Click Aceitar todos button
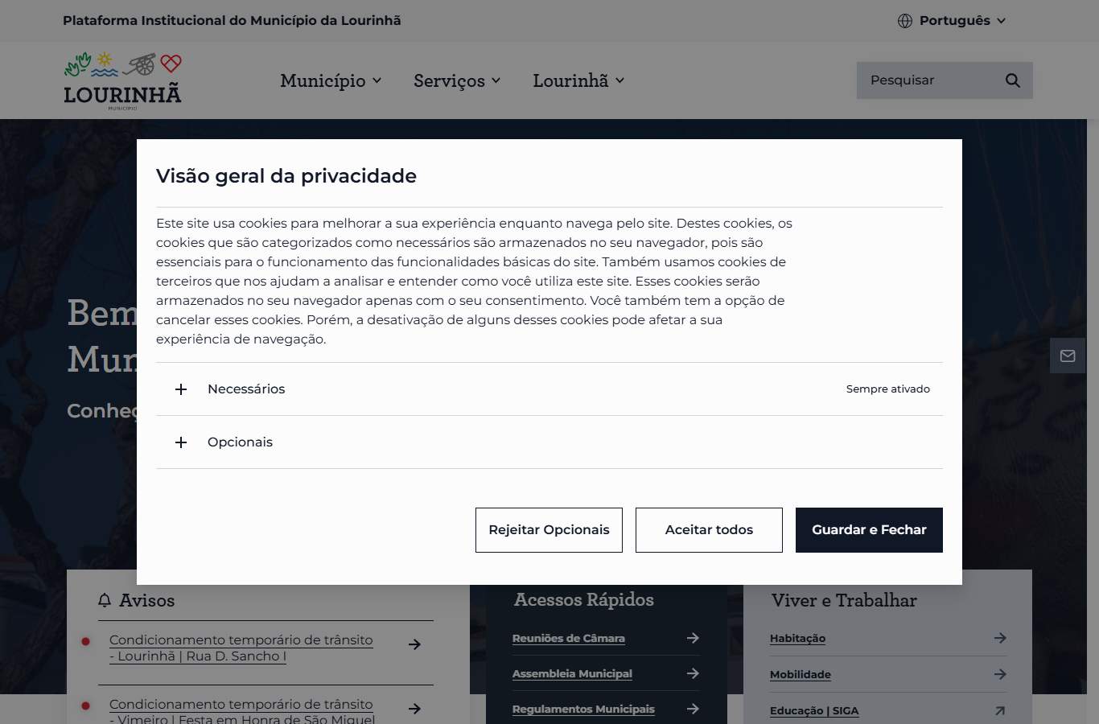Screen dimensions: 1099x724 (709, 530)
